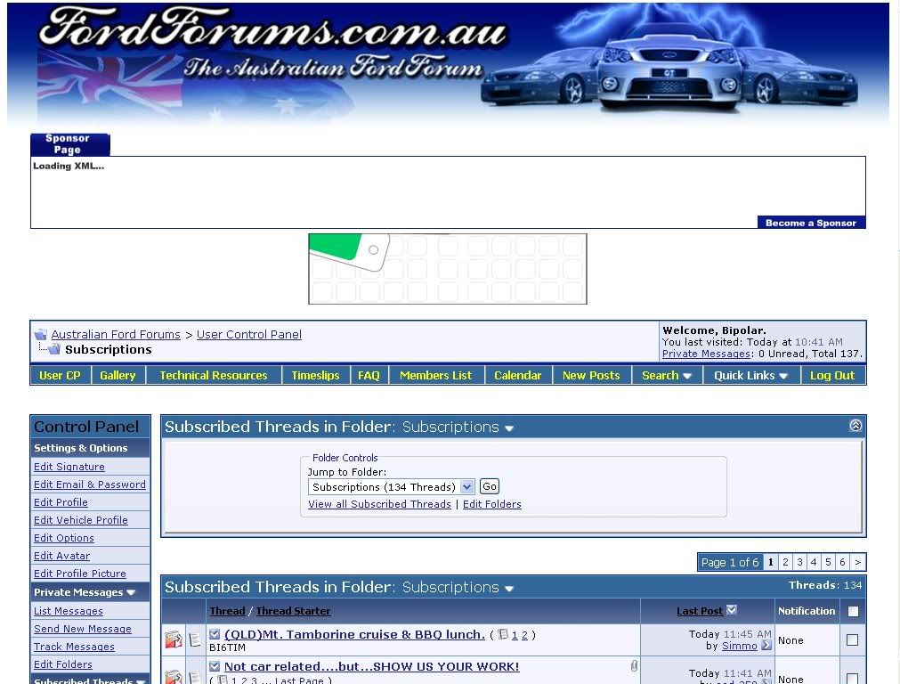The width and height of the screenshot is (900, 684).
Task: Open Edit Email & Password link
Action: click(x=90, y=484)
